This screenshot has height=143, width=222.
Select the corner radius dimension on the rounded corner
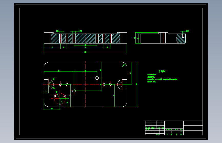click(x=124, y=65)
